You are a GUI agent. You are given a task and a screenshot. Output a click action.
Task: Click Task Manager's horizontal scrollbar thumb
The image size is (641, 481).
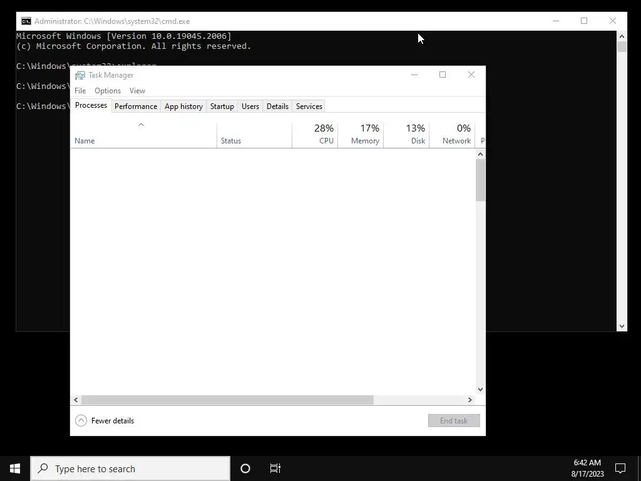tap(227, 400)
